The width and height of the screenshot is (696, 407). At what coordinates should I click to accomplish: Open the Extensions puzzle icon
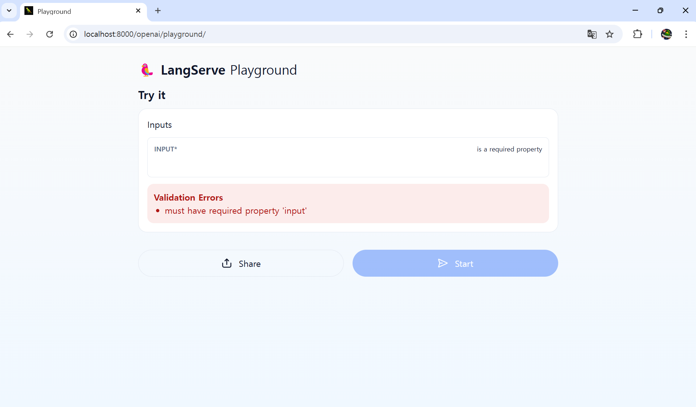637,34
